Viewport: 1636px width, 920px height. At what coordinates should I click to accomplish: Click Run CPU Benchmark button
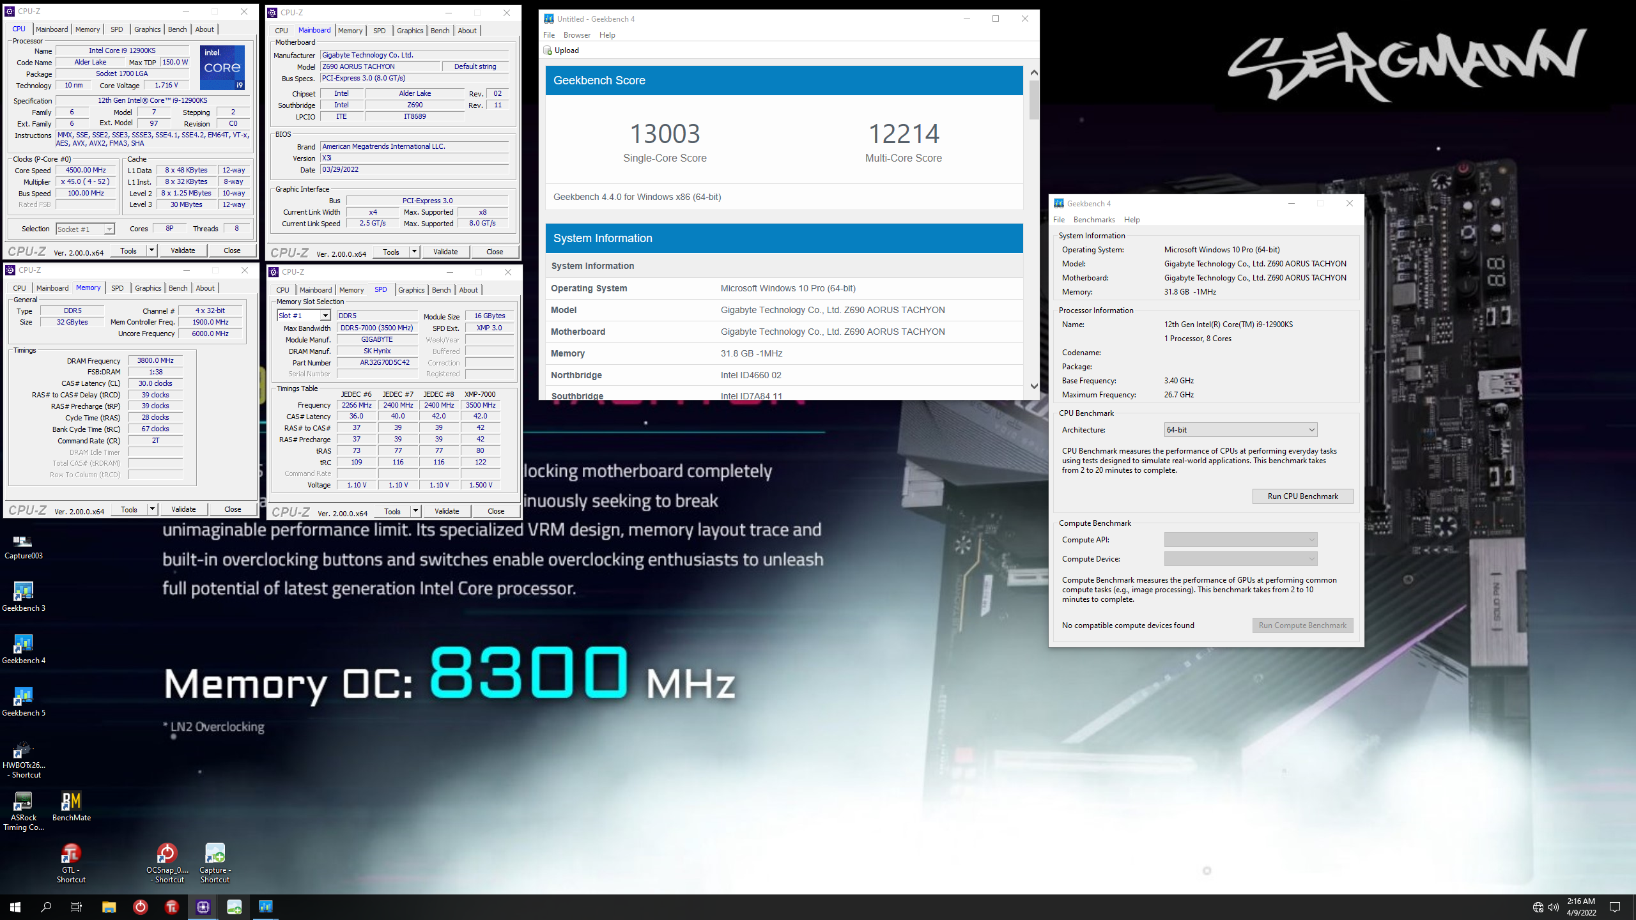point(1302,496)
